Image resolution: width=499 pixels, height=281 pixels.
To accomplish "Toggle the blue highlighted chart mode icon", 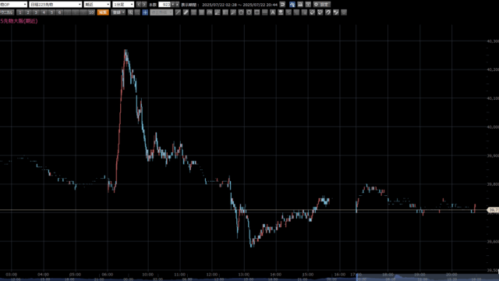I will coord(292,5).
